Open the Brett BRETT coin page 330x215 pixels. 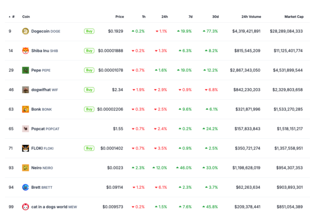coord(42,187)
